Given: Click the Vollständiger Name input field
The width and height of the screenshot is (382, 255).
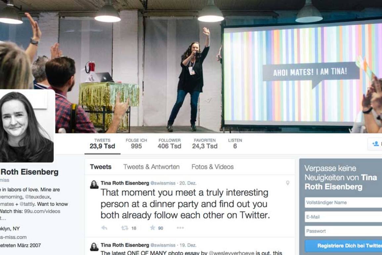Looking at the screenshot, I should pos(343,203).
